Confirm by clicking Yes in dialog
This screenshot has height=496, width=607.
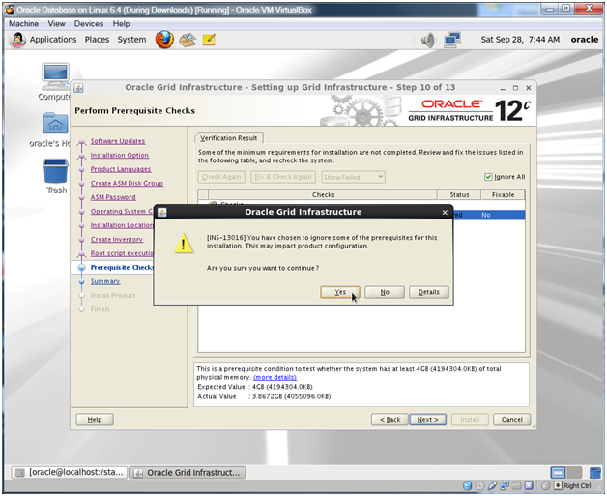(x=340, y=292)
